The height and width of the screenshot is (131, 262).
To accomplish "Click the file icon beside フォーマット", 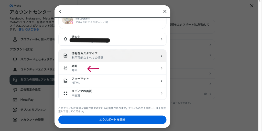I will [65, 81].
